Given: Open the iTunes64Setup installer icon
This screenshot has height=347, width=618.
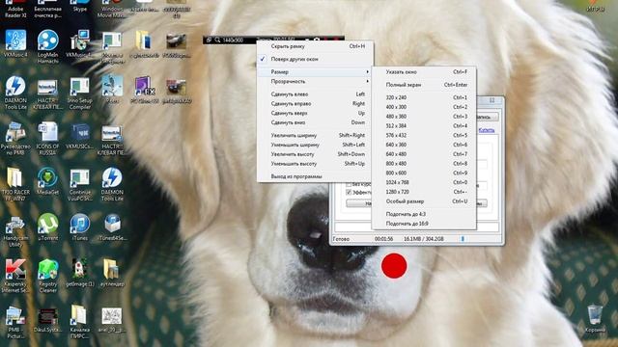Looking at the screenshot, I should (112, 227).
